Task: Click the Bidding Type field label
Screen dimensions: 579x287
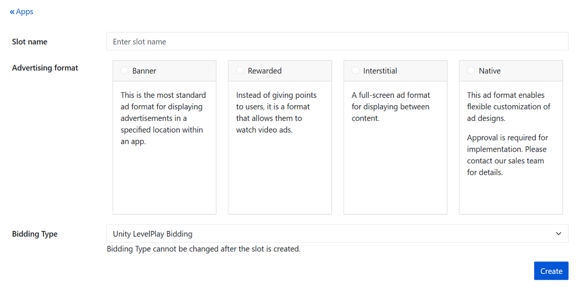Action: pyautogui.click(x=35, y=234)
